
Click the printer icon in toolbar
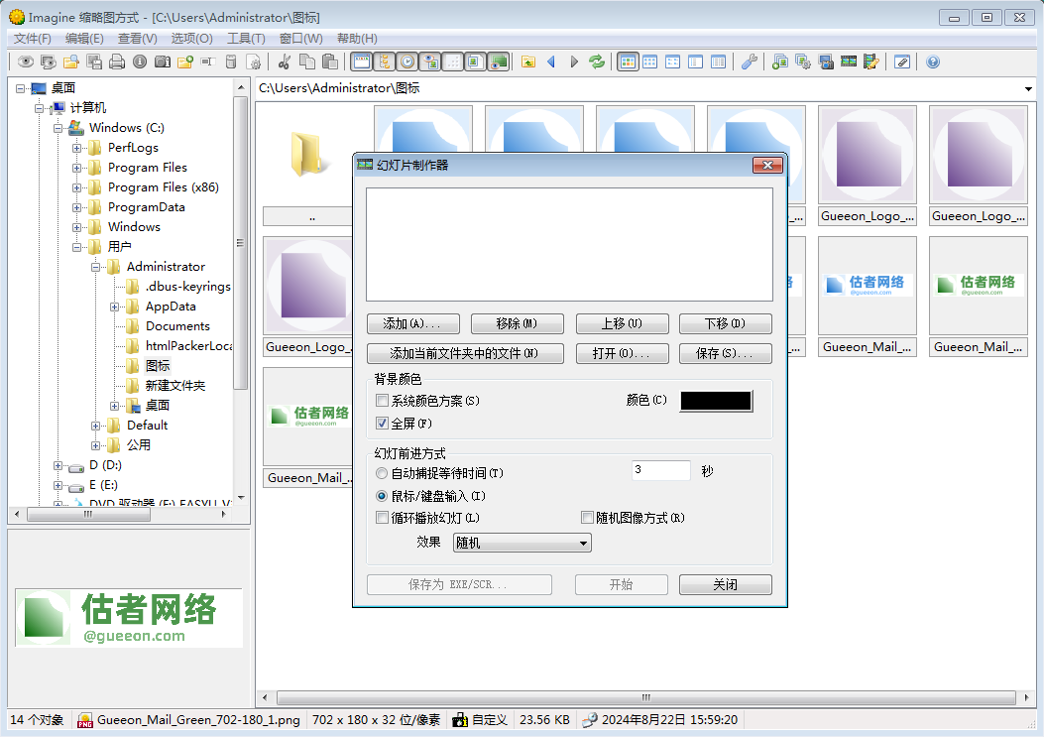[117, 61]
